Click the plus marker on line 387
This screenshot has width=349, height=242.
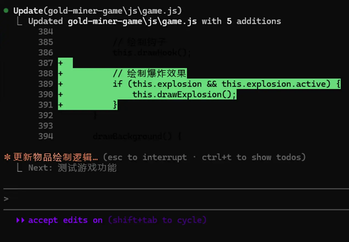point(61,63)
